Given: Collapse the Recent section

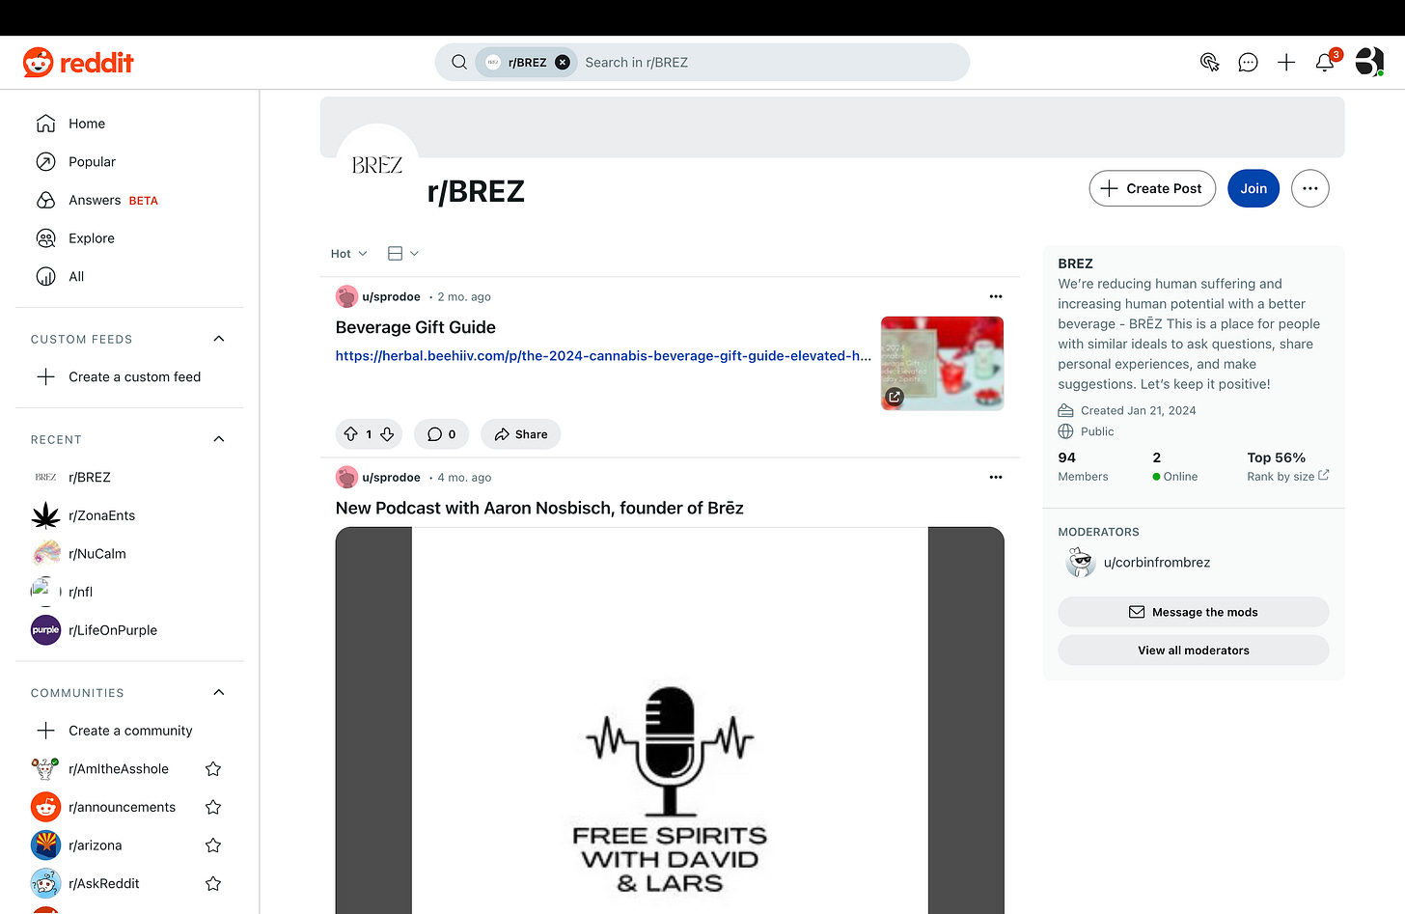Looking at the screenshot, I should (x=219, y=439).
